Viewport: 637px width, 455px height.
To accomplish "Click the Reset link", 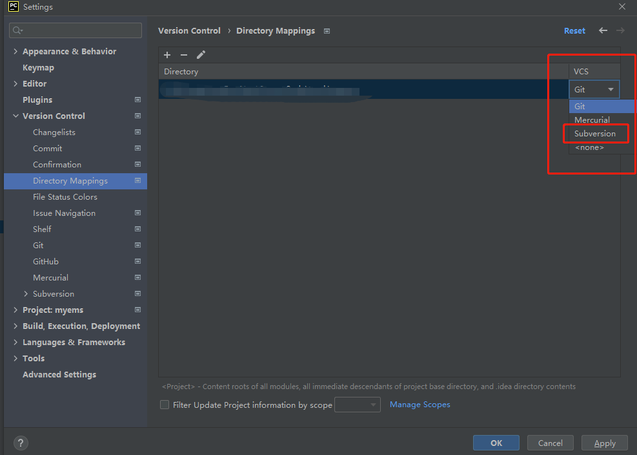I will tap(574, 31).
